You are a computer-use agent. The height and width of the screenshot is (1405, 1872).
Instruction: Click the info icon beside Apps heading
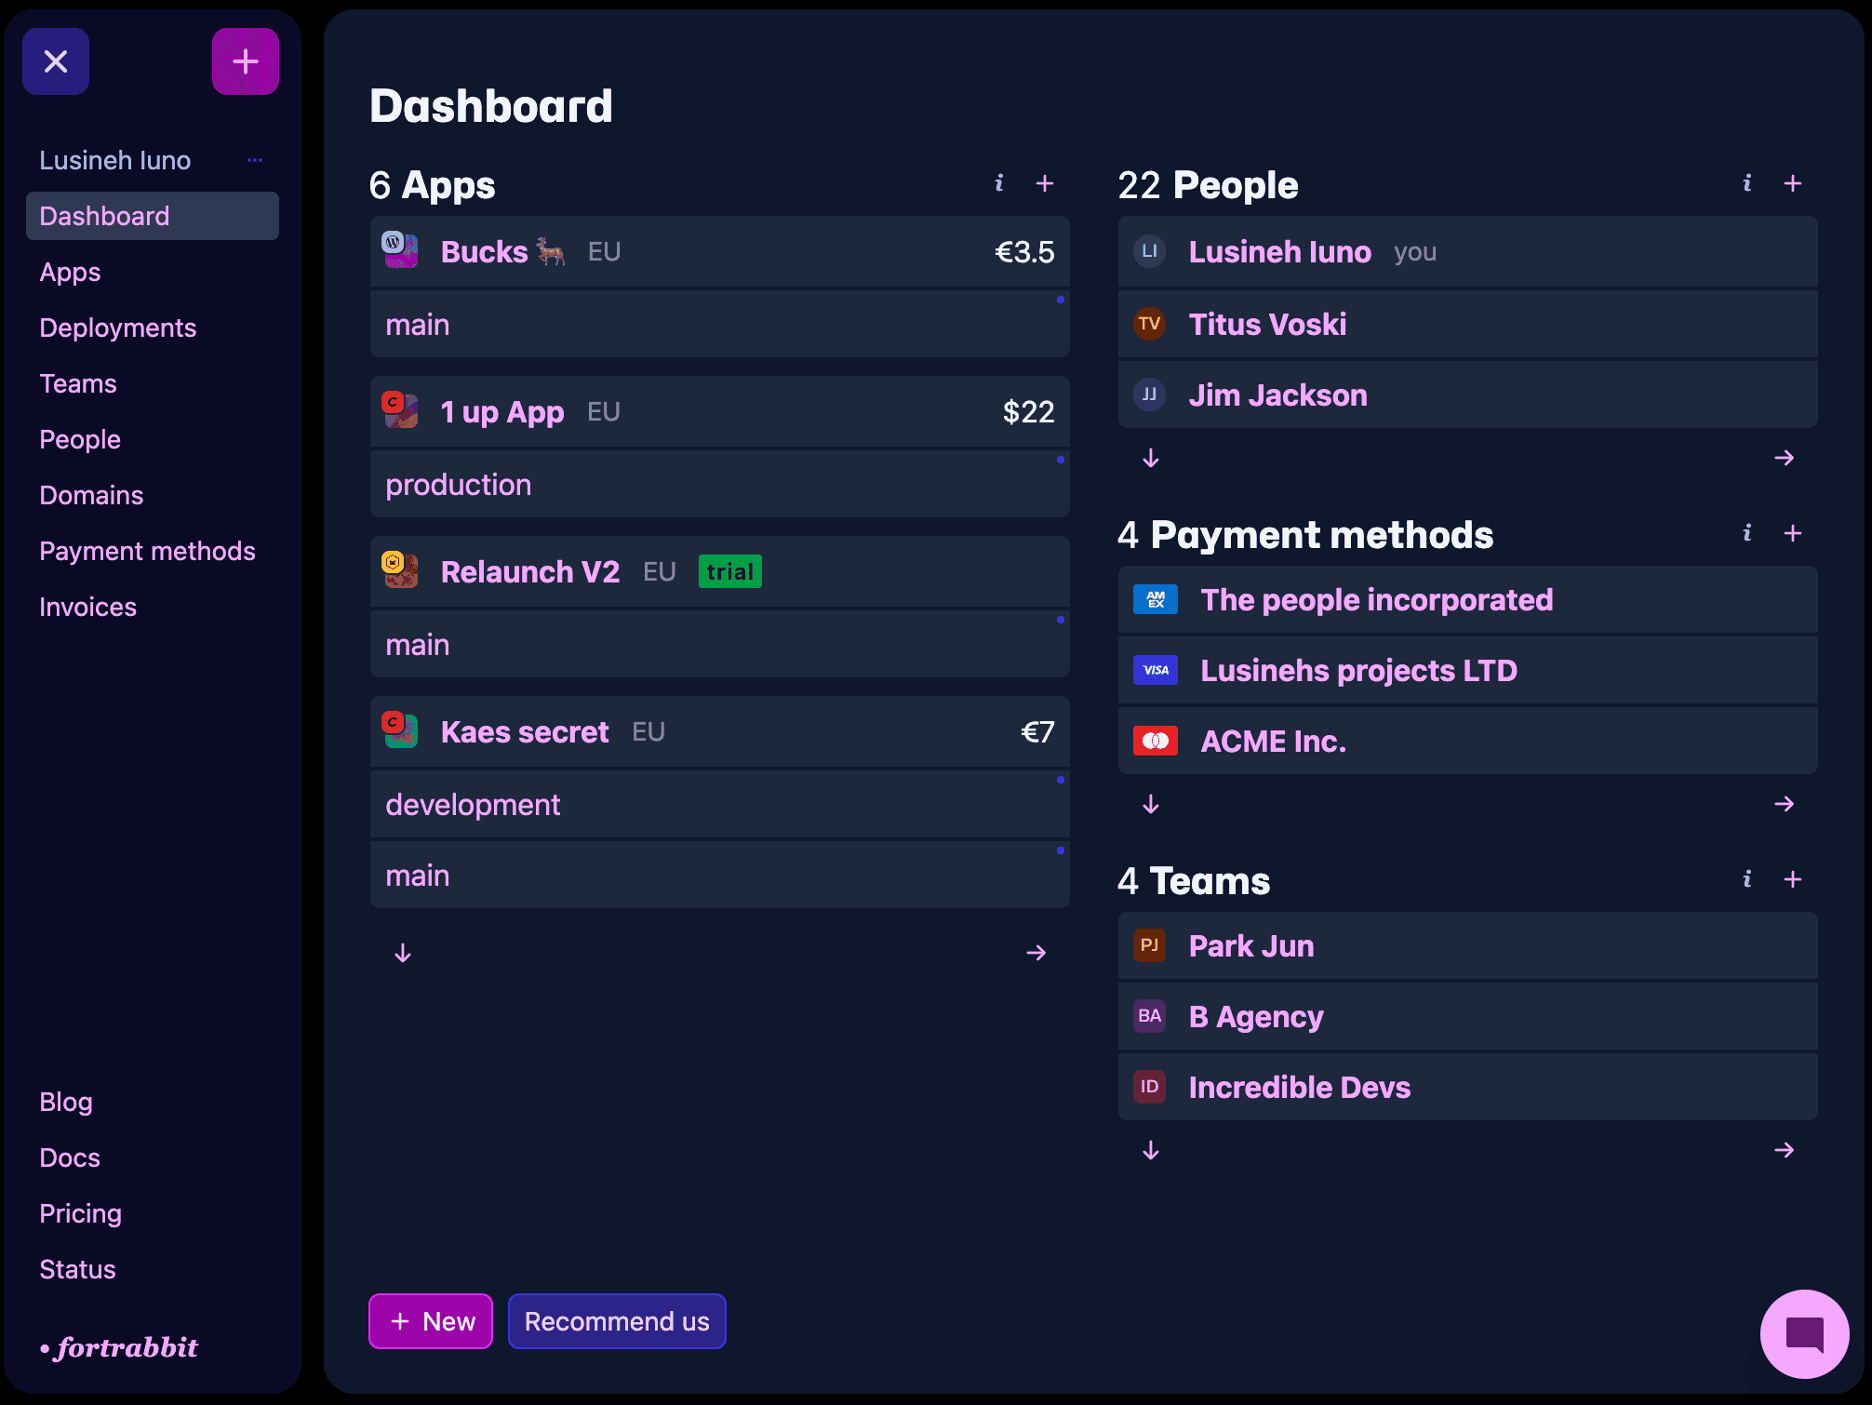tap(999, 183)
